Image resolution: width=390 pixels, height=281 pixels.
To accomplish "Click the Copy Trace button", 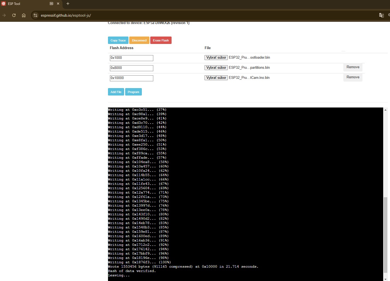I will 118,40.
